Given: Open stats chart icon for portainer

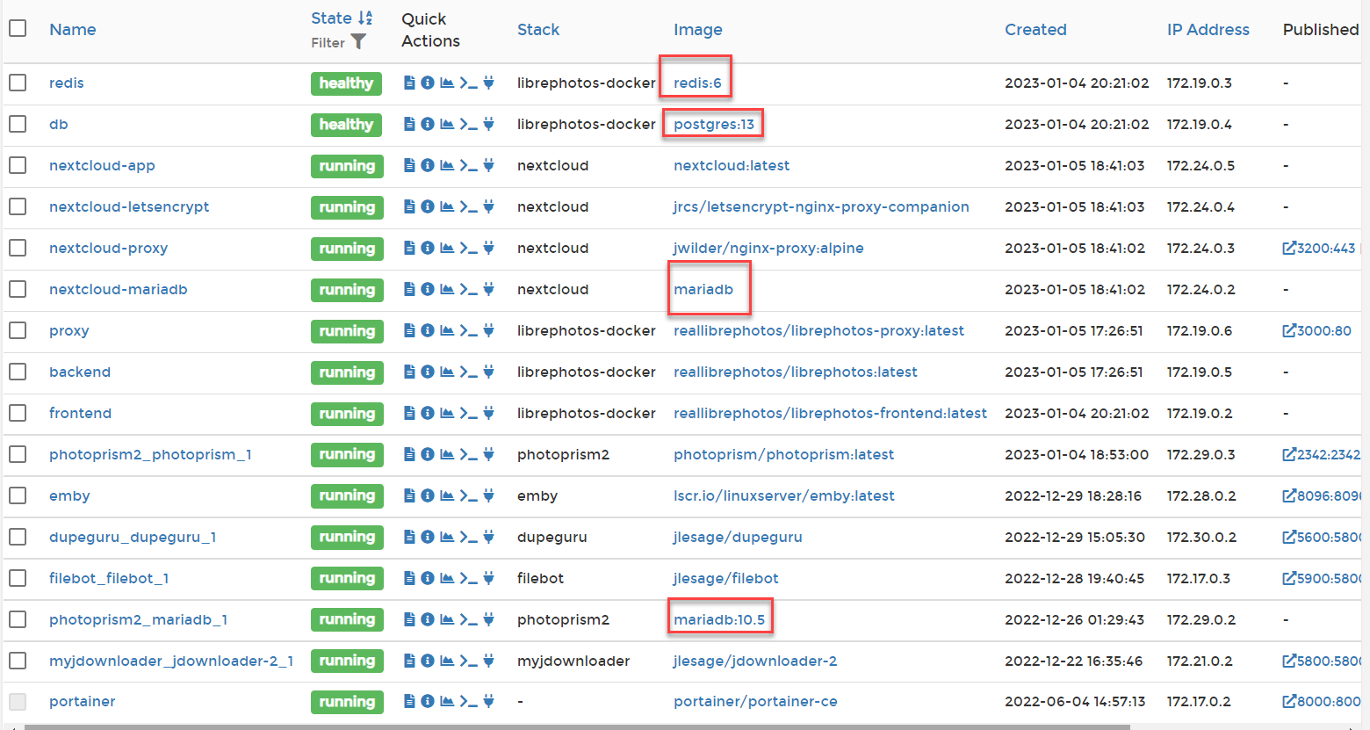Looking at the screenshot, I should 447,701.
